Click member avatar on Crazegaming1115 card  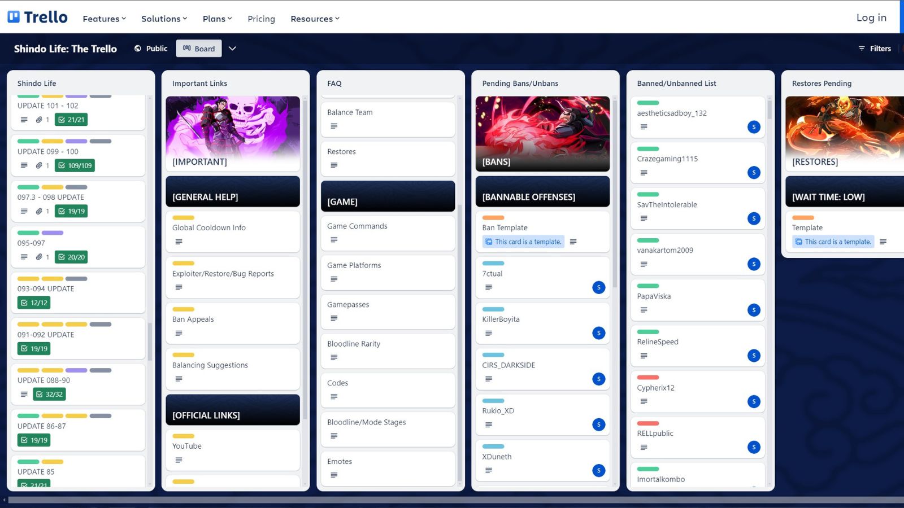(x=754, y=173)
